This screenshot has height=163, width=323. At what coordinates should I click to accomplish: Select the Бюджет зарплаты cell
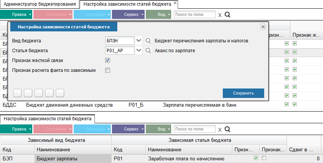pyautogui.click(x=73, y=159)
